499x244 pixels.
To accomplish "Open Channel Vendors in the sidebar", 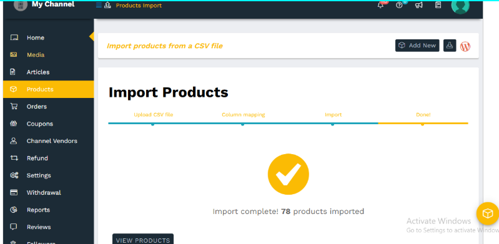I will pos(48,140).
